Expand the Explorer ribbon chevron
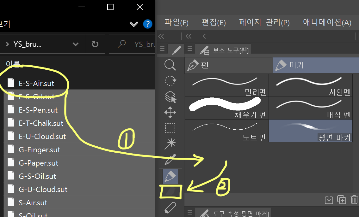Viewport: 359px width, 217px height. click(134, 24)
